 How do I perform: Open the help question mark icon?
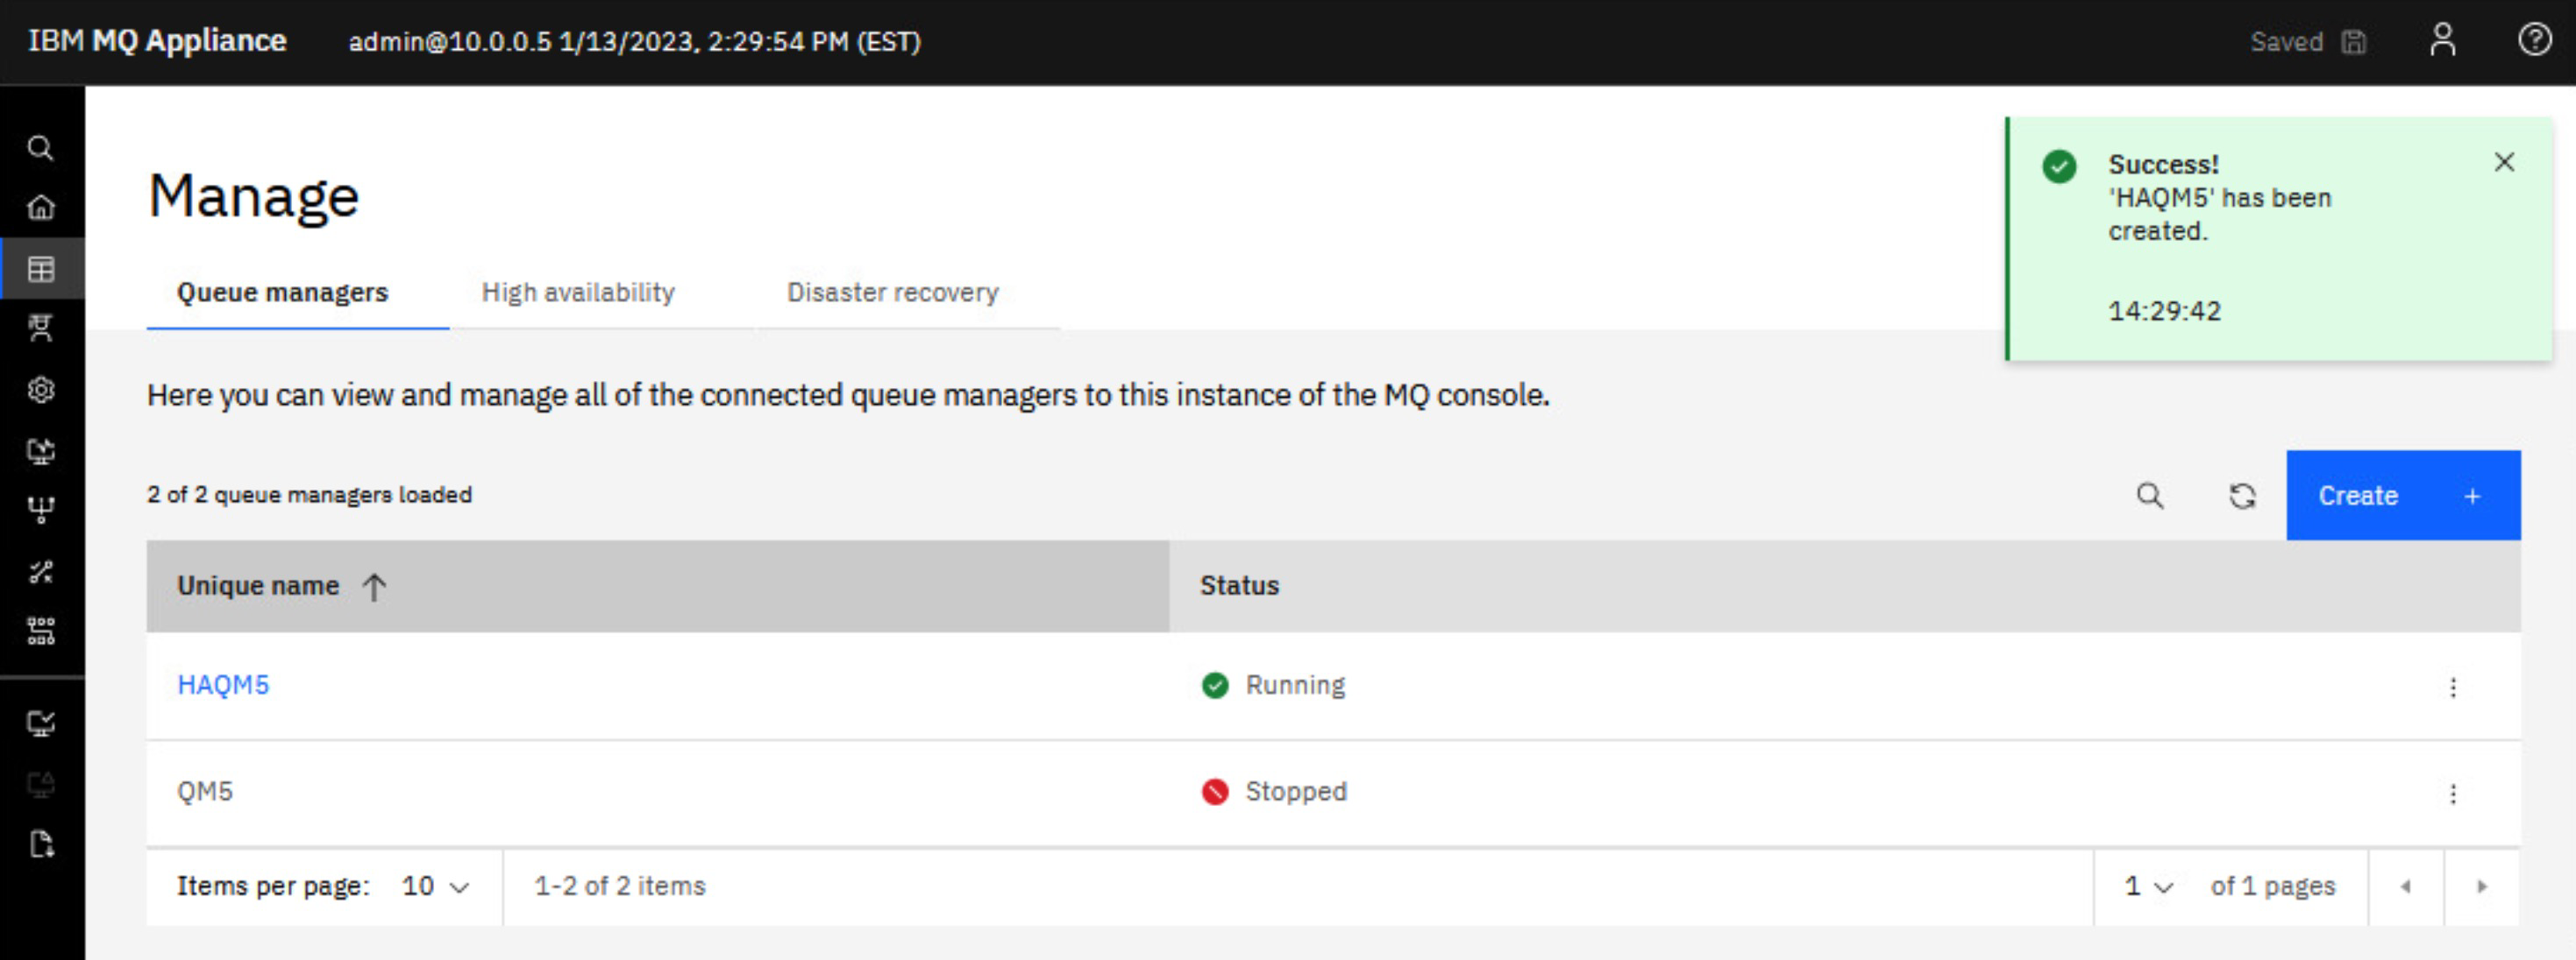click(2534, 40)
